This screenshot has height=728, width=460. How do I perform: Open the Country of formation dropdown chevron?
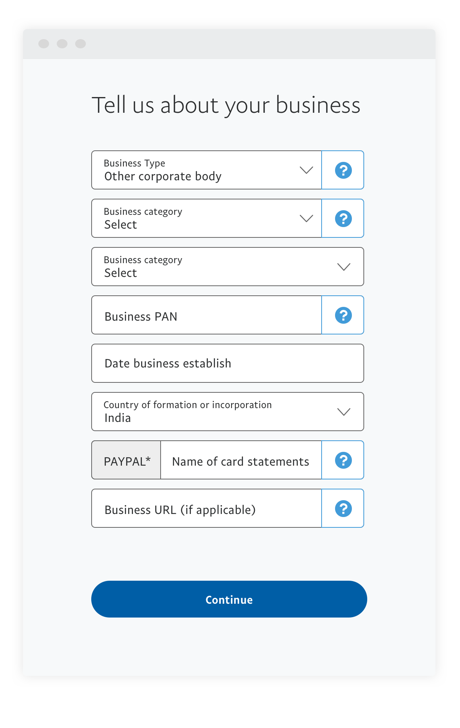343,412
